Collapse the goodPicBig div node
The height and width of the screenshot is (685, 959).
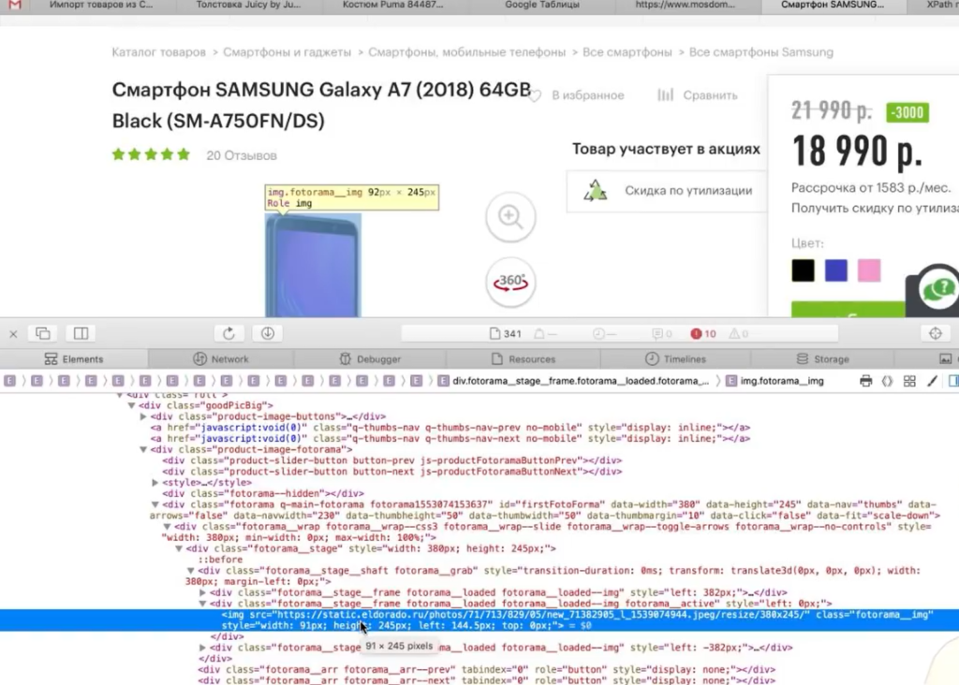point(132,405)
